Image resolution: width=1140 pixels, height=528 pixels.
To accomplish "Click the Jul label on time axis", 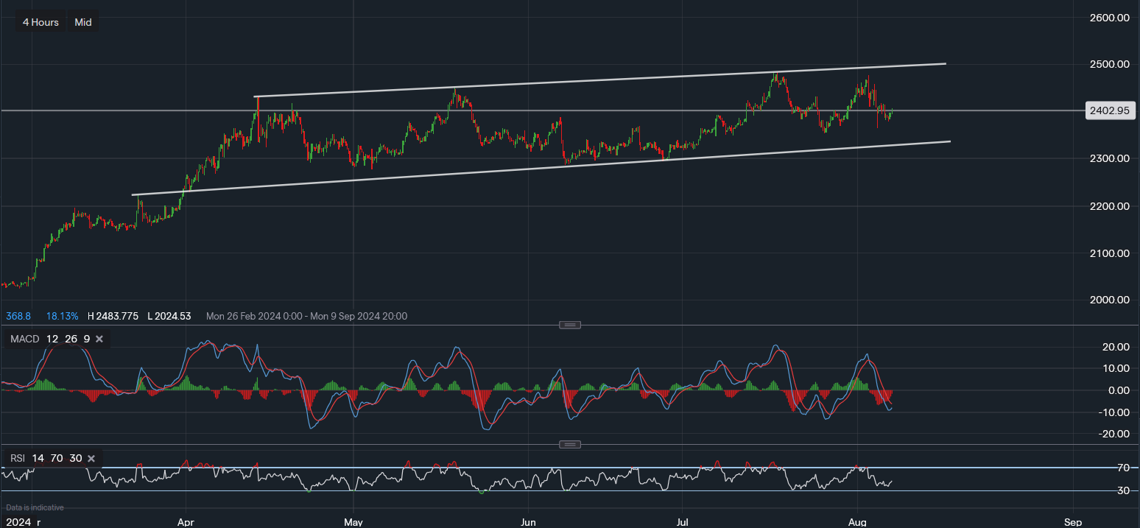I will [683, 521].
